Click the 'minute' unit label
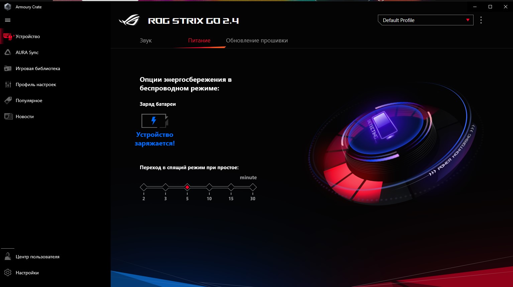The image size is (513, 287). [x=248, y=178]
